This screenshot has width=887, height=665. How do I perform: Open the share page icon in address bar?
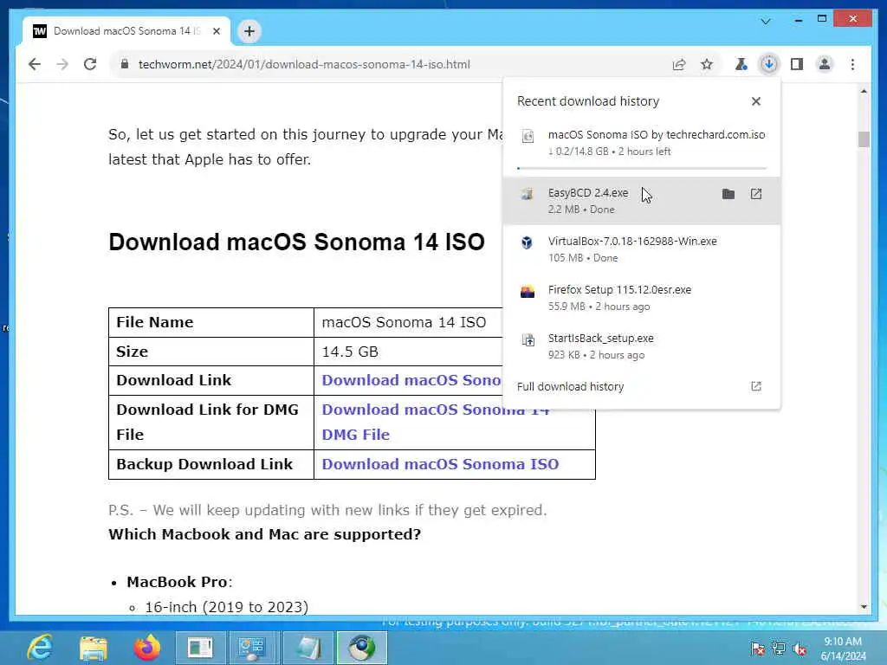(x=679, y=64)
